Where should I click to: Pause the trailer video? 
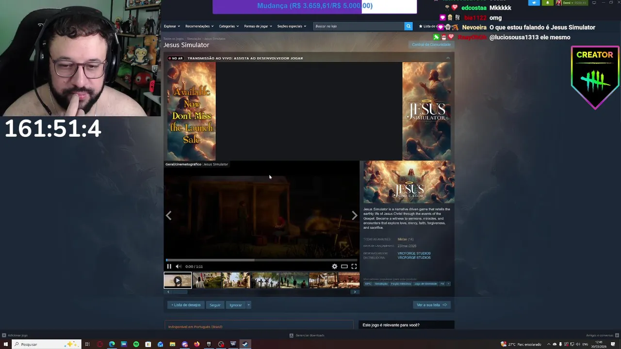[169, 266]
